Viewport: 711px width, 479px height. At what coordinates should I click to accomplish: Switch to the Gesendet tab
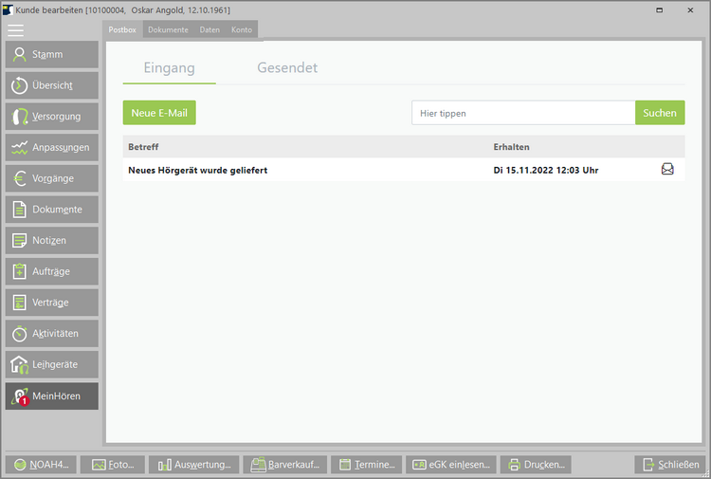point(287,68)
